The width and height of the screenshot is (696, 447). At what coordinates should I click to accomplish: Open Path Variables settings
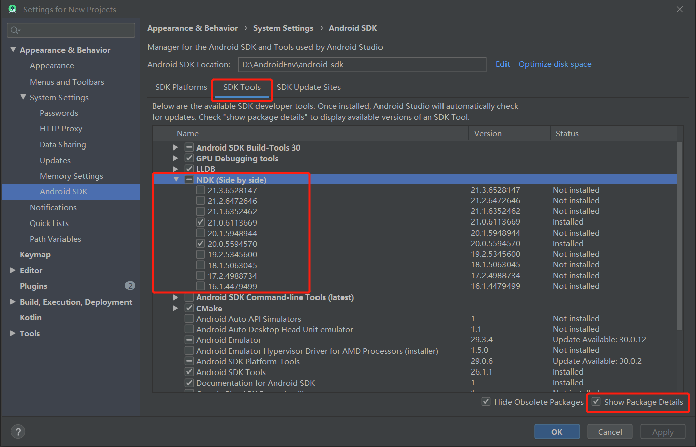coord(55,239)
